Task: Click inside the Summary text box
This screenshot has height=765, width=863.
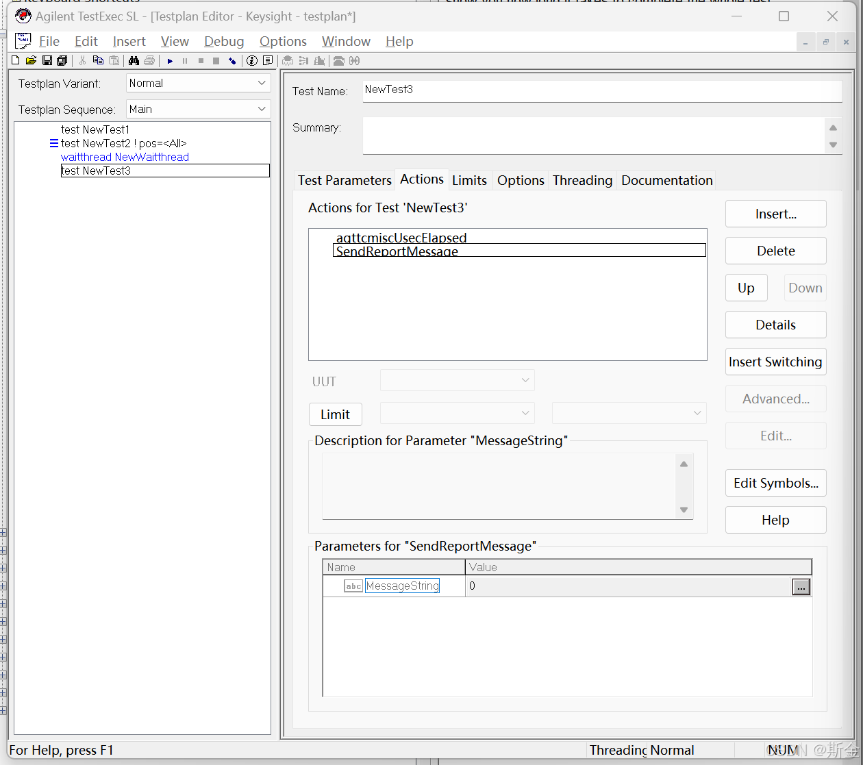Action: click(x=594, y=136)
